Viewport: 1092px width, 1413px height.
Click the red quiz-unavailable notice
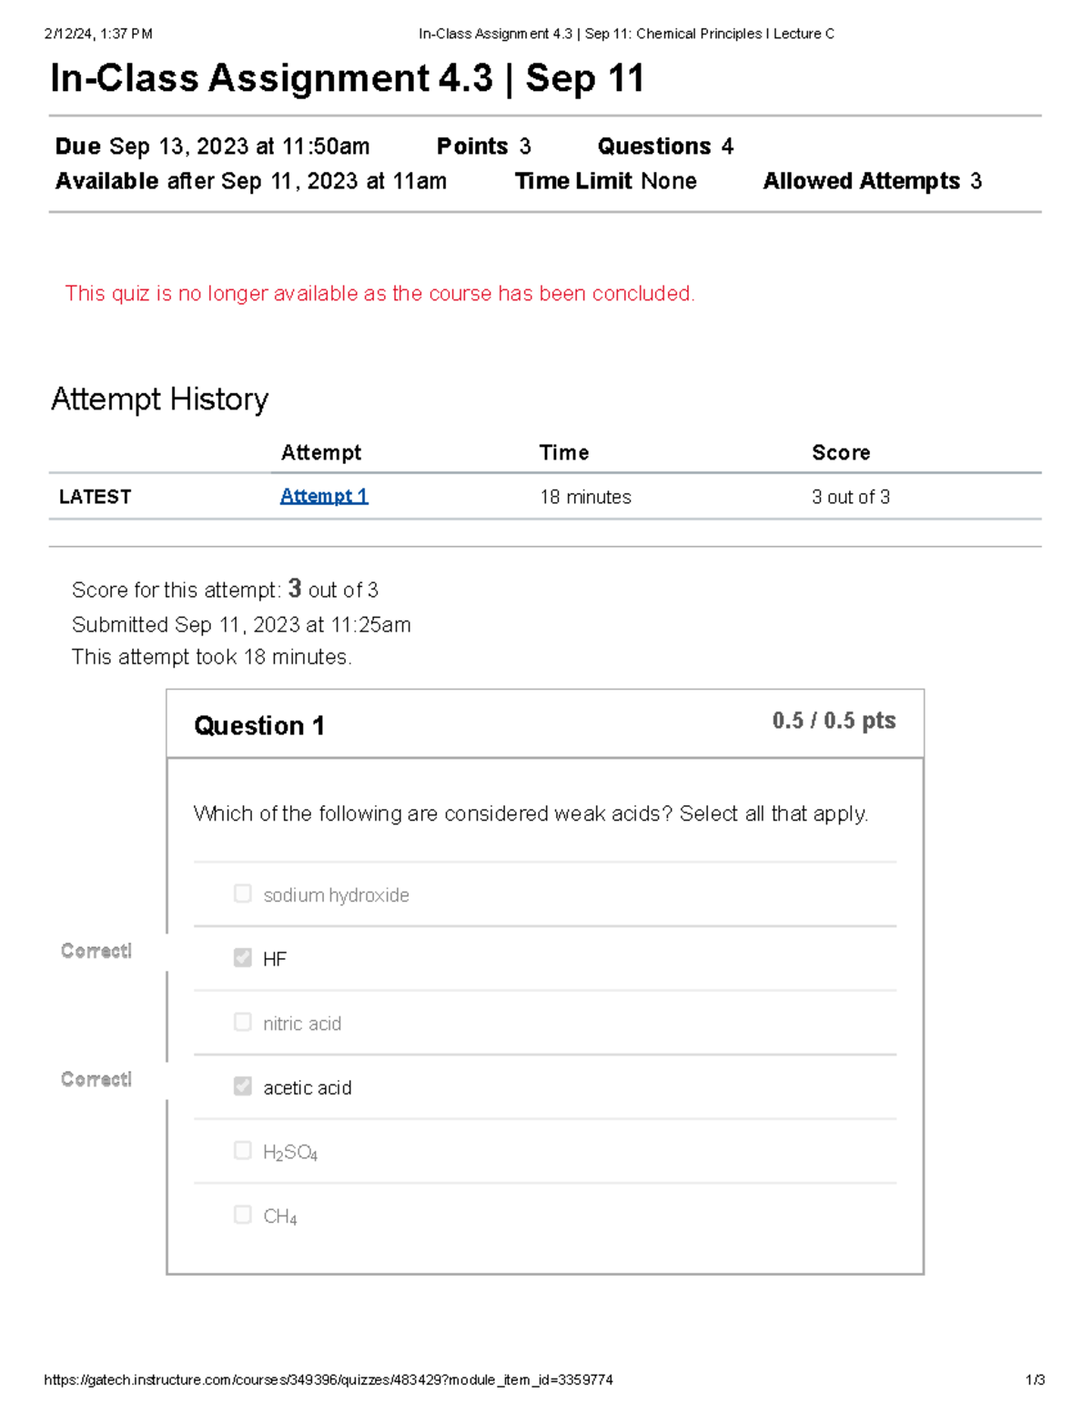[x=379, y=293]
